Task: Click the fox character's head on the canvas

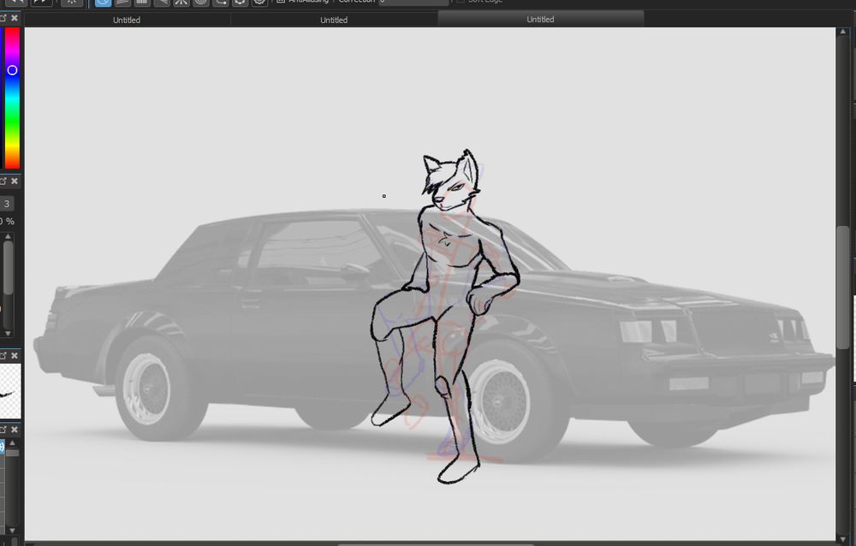Action: 451,181
